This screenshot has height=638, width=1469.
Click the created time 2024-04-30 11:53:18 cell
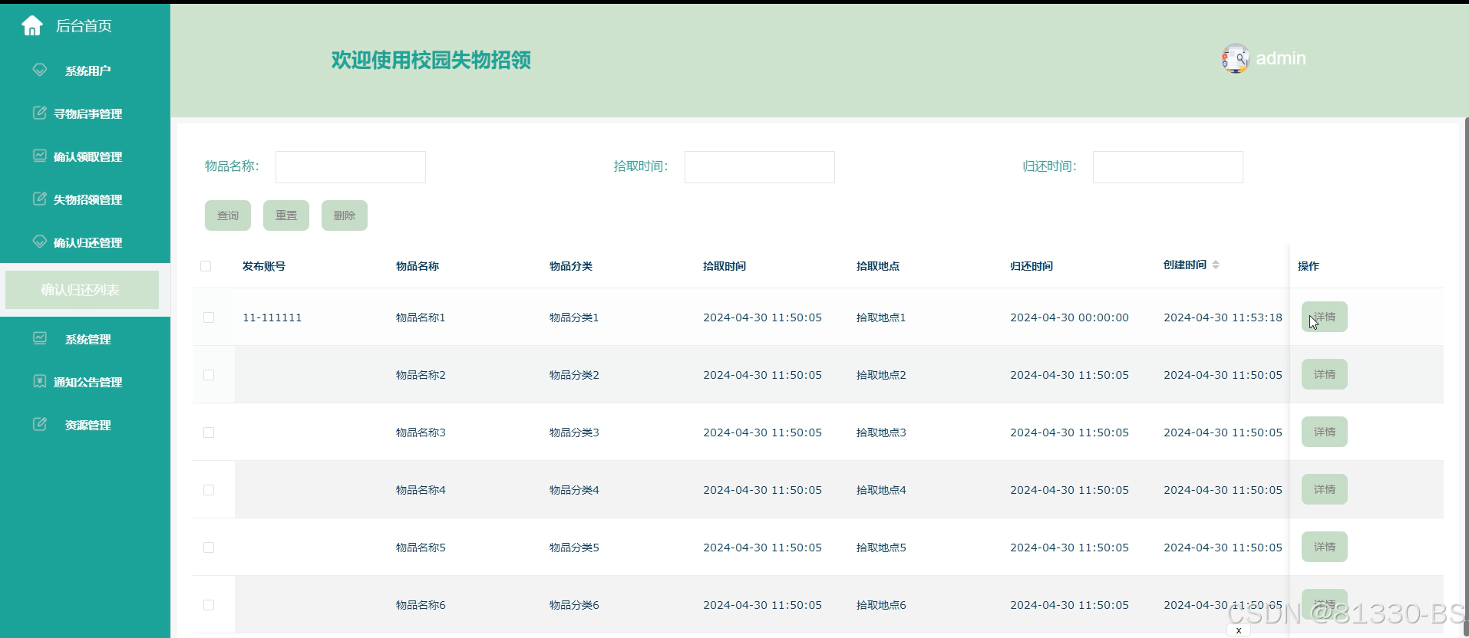click(1223, 317)
